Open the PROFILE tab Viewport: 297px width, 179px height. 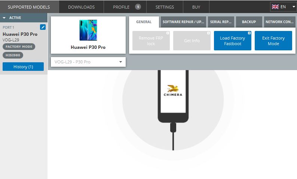[x=125, y=7]
